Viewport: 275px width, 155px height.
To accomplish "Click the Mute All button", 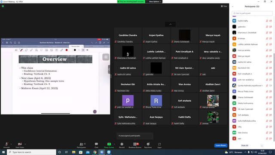I will coord(244,146).
